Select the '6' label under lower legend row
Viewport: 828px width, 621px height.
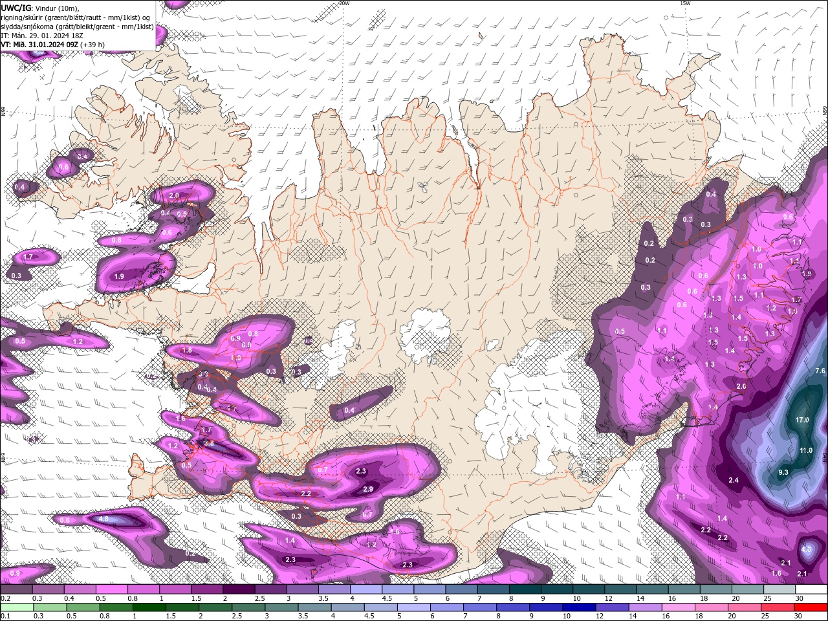pos(432,615)
